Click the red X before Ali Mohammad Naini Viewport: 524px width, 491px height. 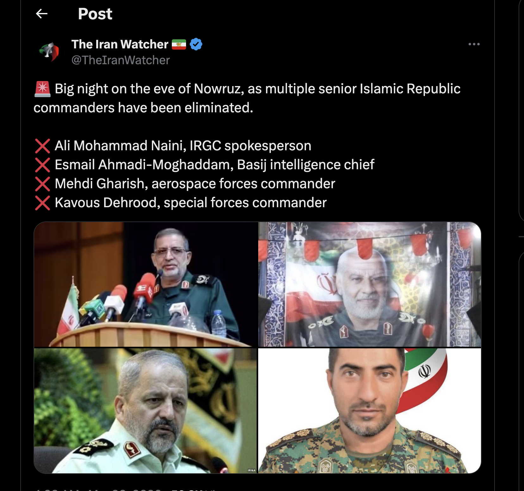tap(42, 146)
